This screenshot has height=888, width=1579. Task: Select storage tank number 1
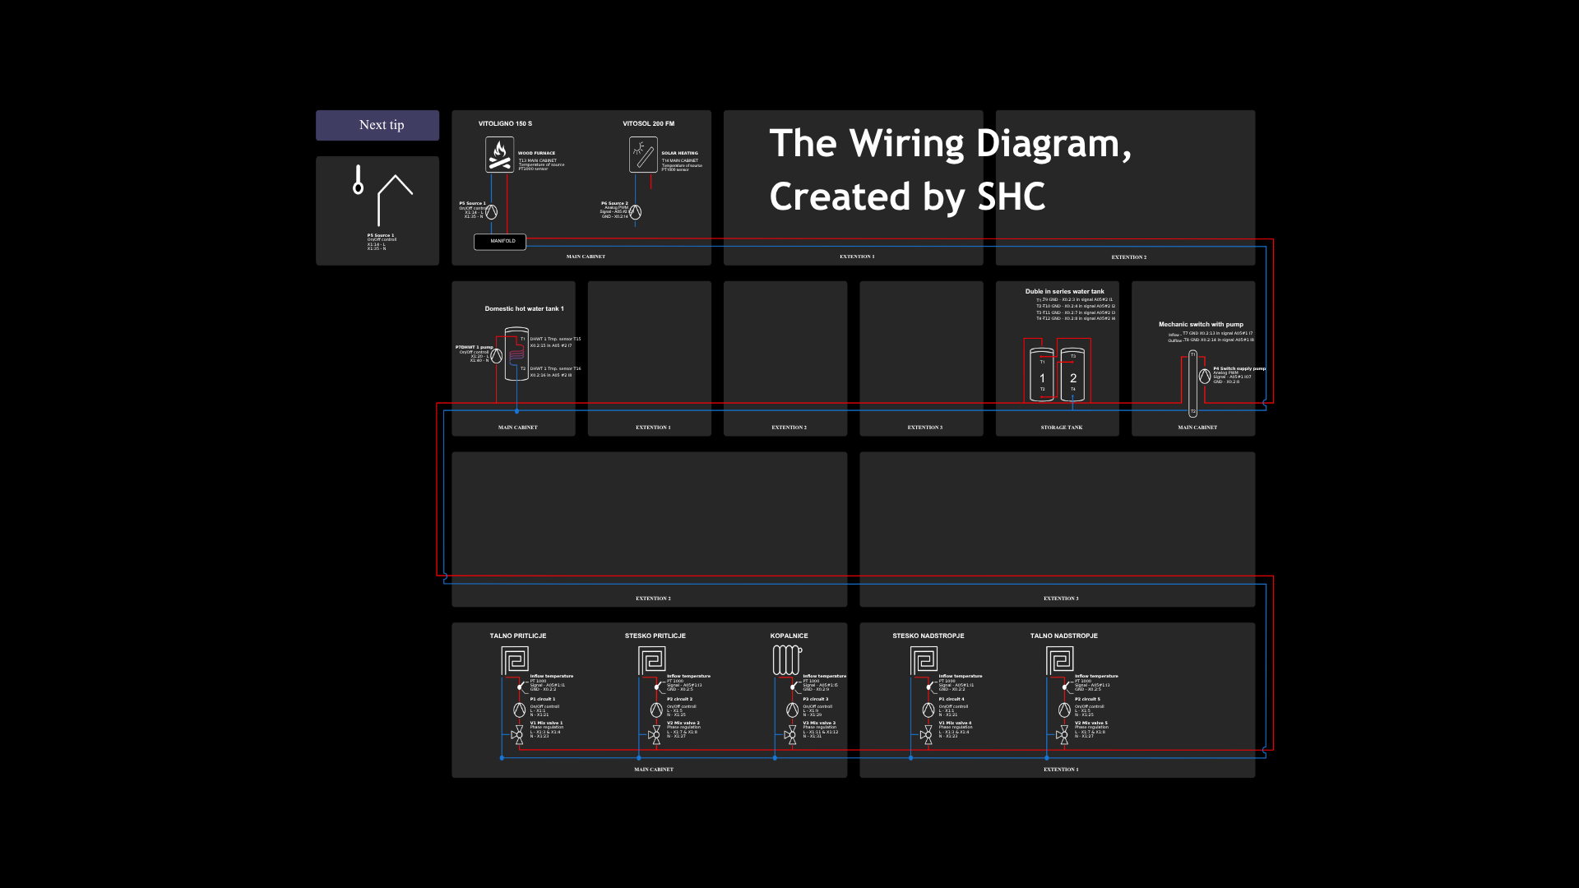pyautogui.click(x=1042, y=375)
